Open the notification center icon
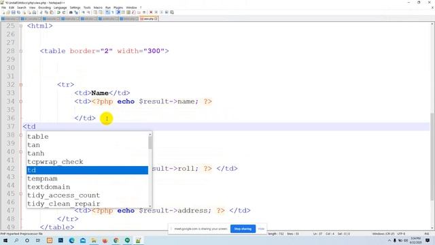 pos(428,240)
